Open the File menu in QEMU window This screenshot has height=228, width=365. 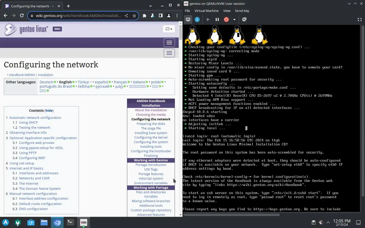point(187,11)
